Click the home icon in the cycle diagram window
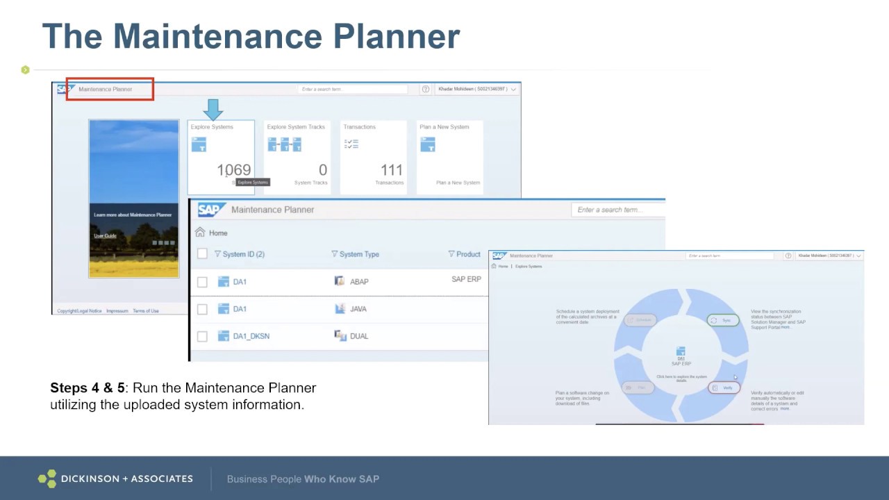The height and width of the screenshot is (500, 889). point(494,266)
